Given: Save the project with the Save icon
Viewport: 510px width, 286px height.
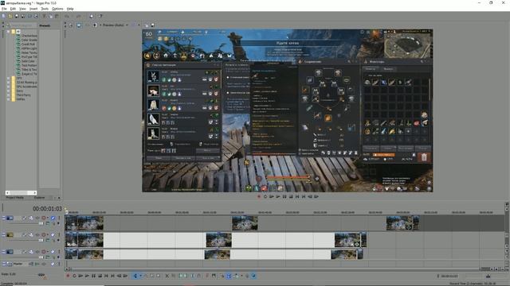Looking at the screenshot, I should point(17,16).
